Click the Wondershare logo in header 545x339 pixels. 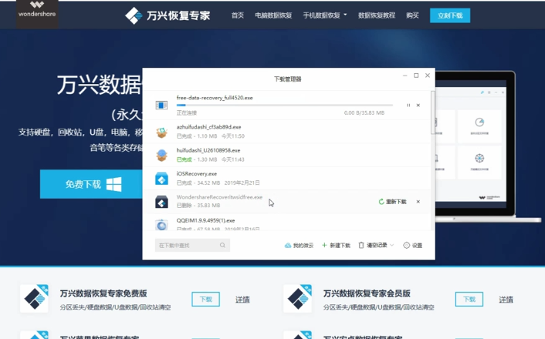pos(37,12)
